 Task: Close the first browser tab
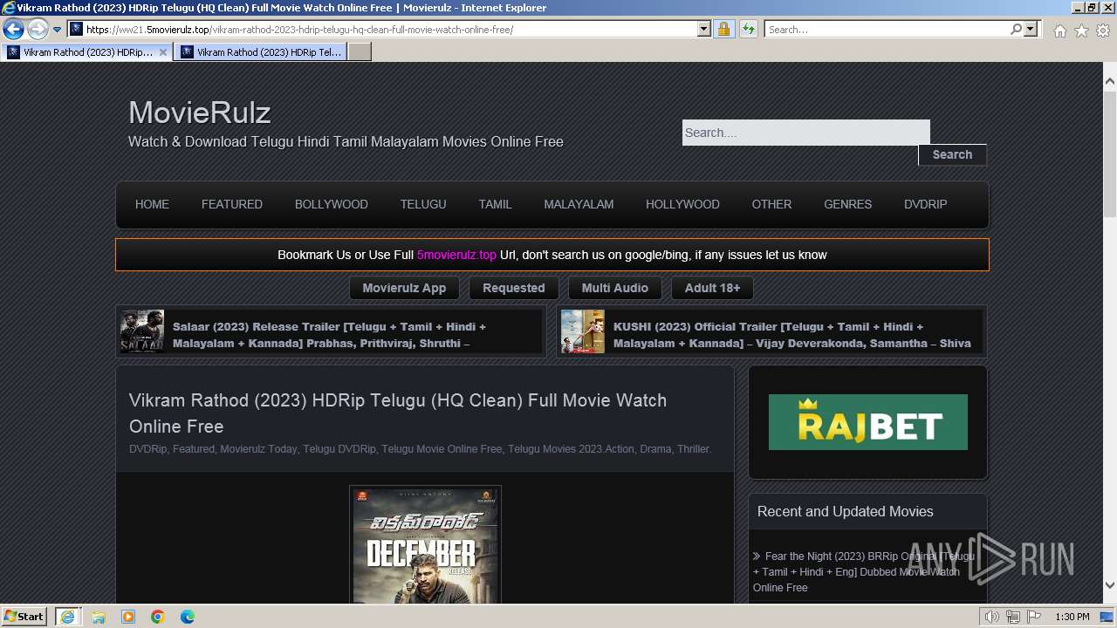click(163, 52)
